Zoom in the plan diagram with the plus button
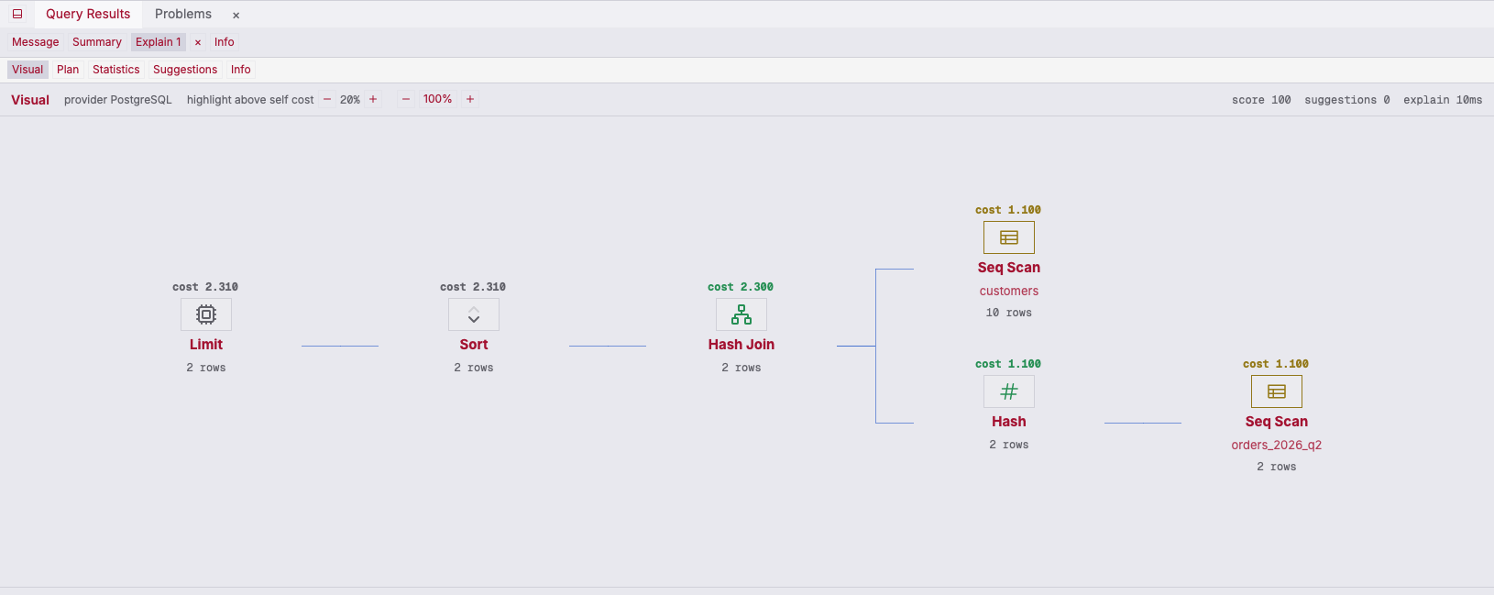The width and height of the screenshot is (1494, 595). coord(470,99)
